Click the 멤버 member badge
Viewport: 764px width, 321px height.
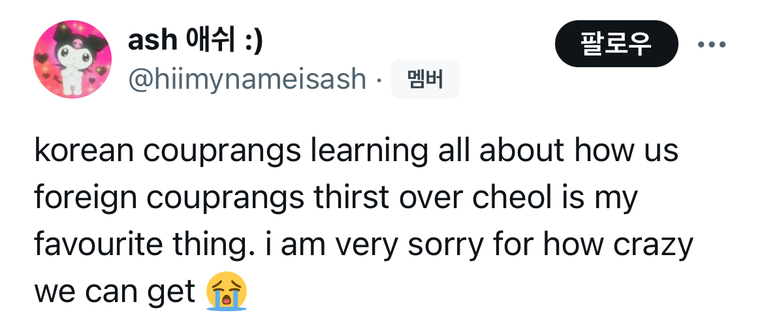point(425,79)
